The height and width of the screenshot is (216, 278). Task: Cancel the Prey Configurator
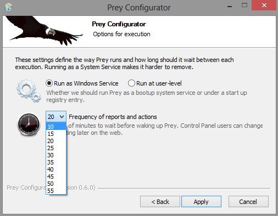(248, 202)
